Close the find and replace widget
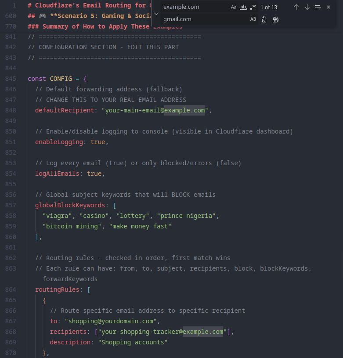Screen dimensions: 343x358 click(x=329, y=7)
